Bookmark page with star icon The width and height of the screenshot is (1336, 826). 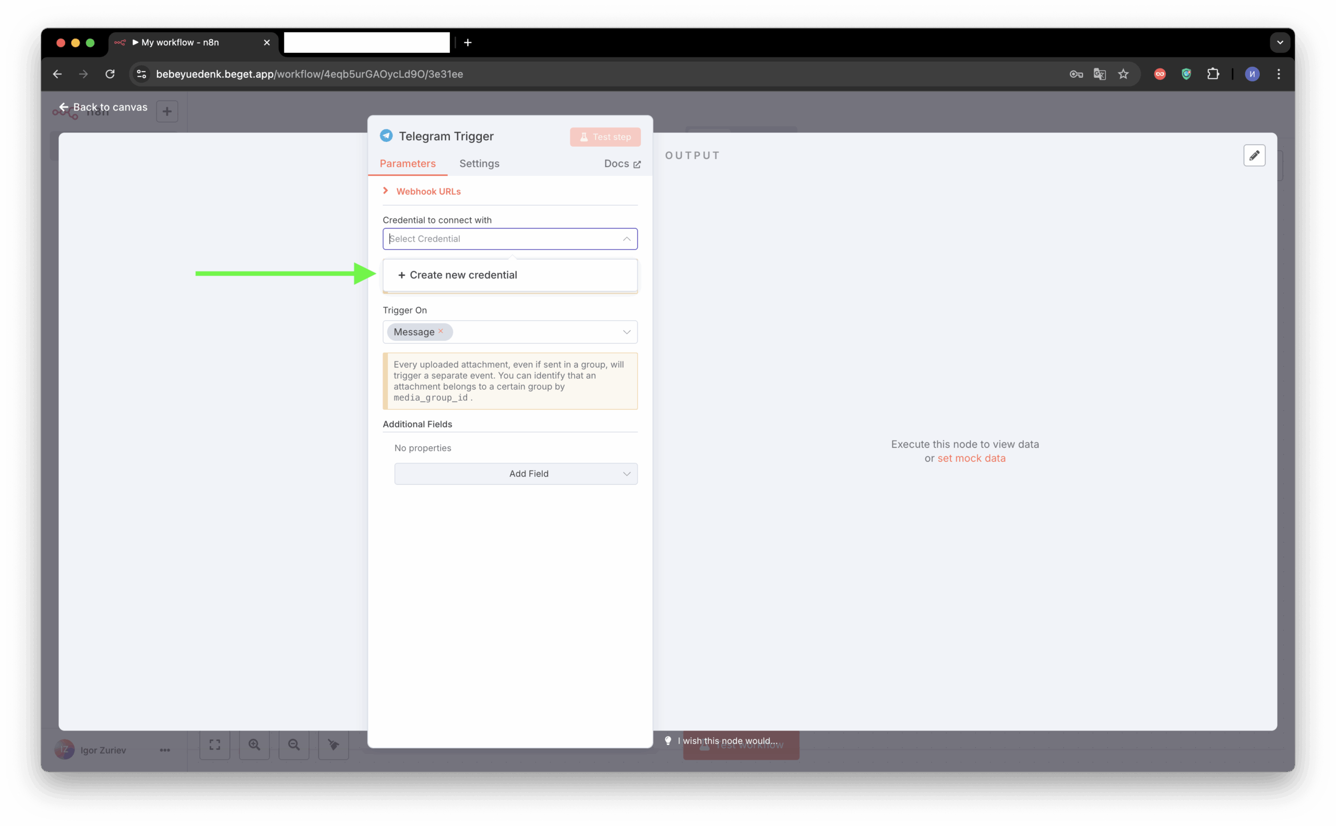[1123, 74]
